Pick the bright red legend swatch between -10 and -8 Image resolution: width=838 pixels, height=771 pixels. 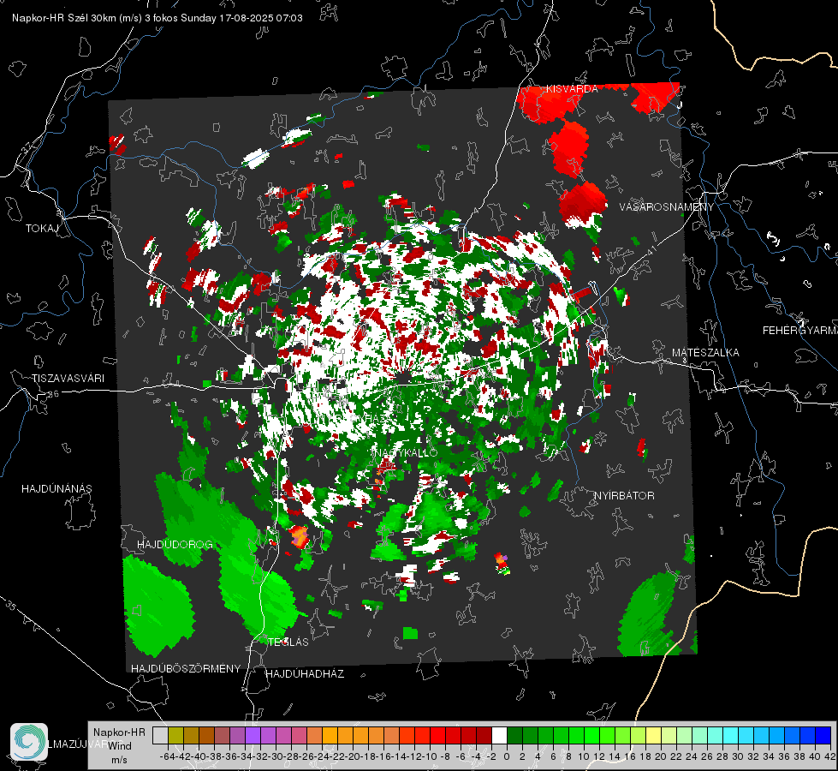pos(437,735)
